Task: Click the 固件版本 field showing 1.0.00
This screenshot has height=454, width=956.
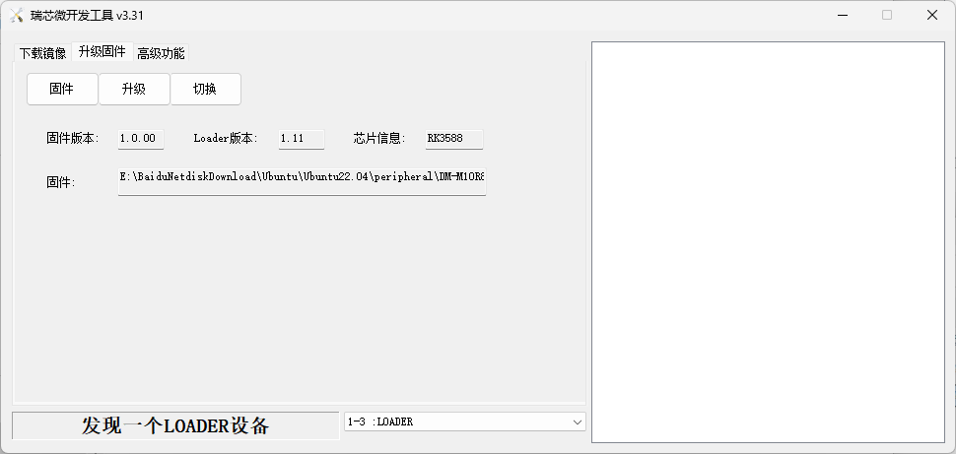Action: click(141, 139)
